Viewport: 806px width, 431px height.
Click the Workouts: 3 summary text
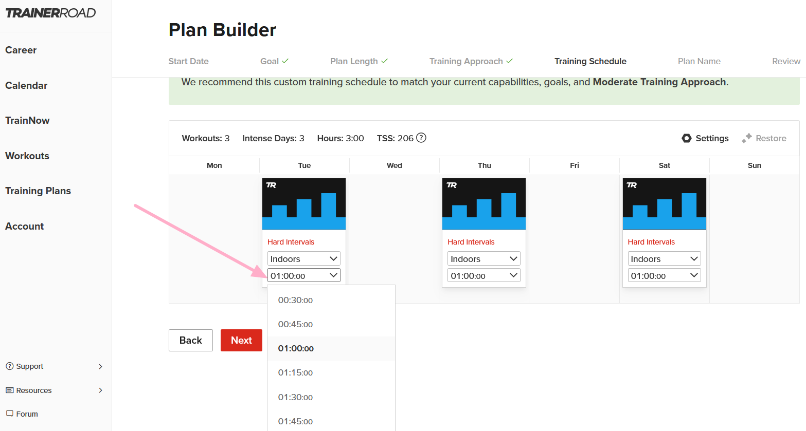click(x=206, y=138)
